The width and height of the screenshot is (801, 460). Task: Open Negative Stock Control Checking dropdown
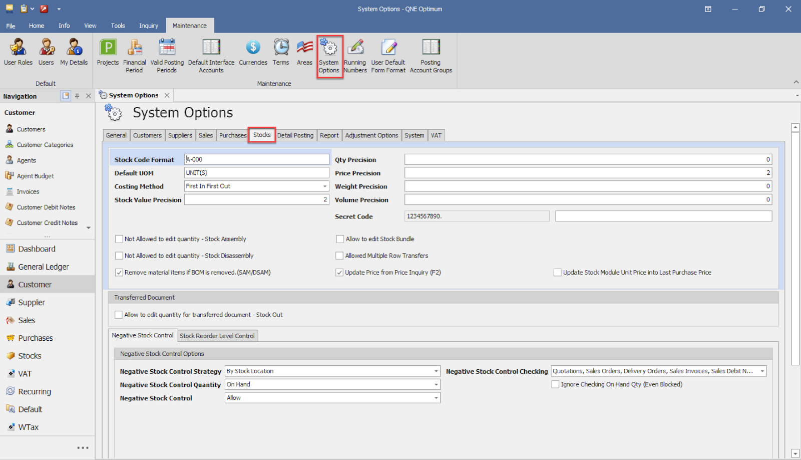[762, 371]
